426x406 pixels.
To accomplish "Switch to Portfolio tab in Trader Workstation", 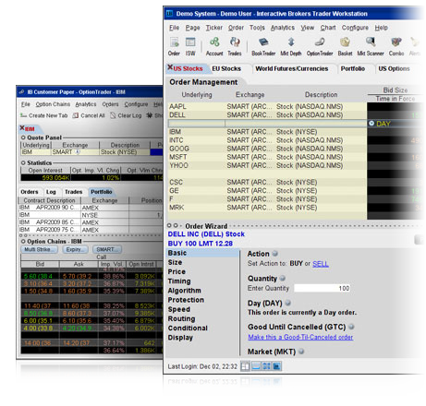I will pyautogui.click(x=353, y=68).
